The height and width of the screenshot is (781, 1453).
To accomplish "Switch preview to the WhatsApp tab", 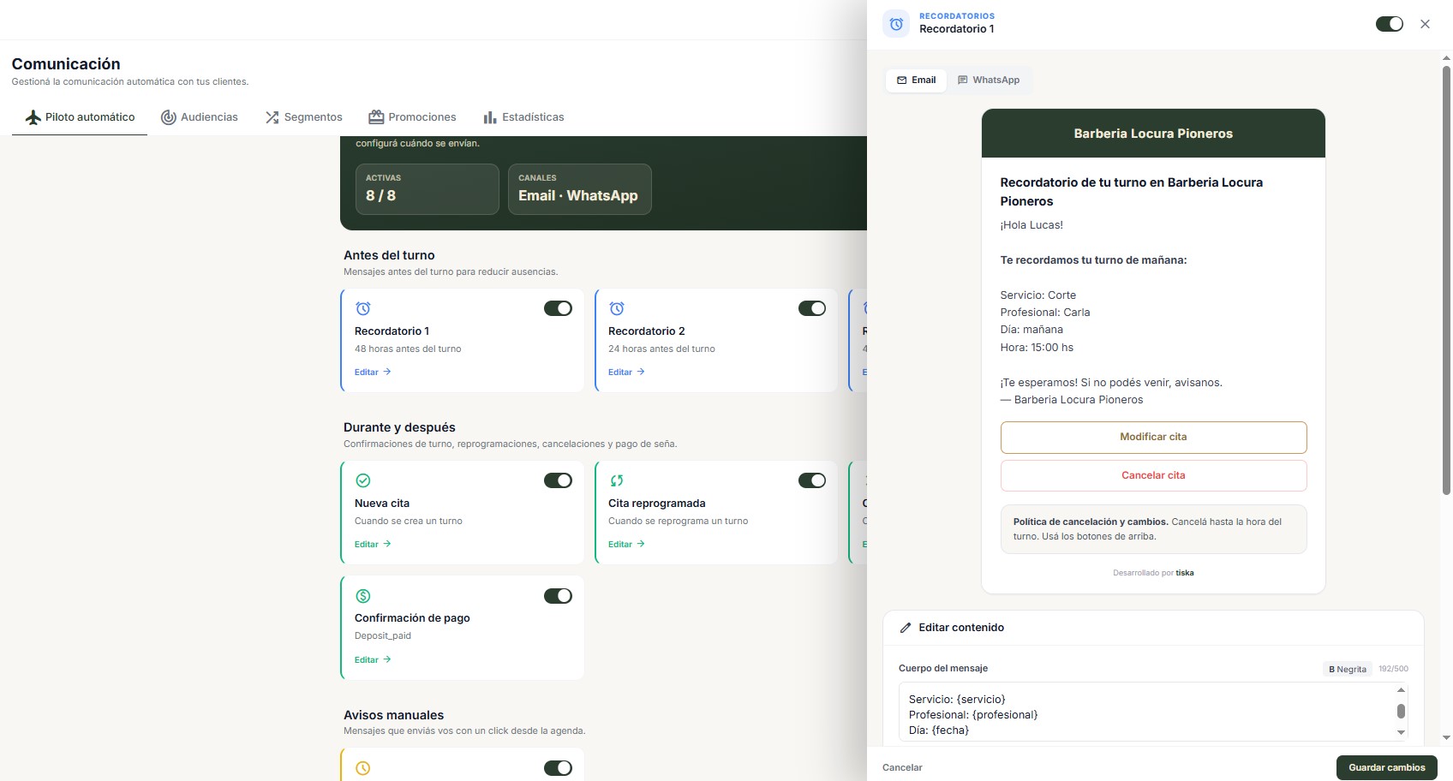I will pos(989,80).
